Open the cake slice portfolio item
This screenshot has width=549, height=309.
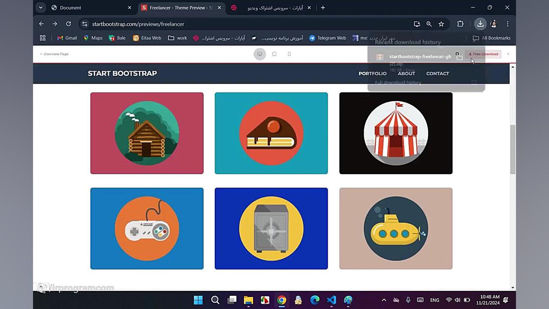coord(271,133)
